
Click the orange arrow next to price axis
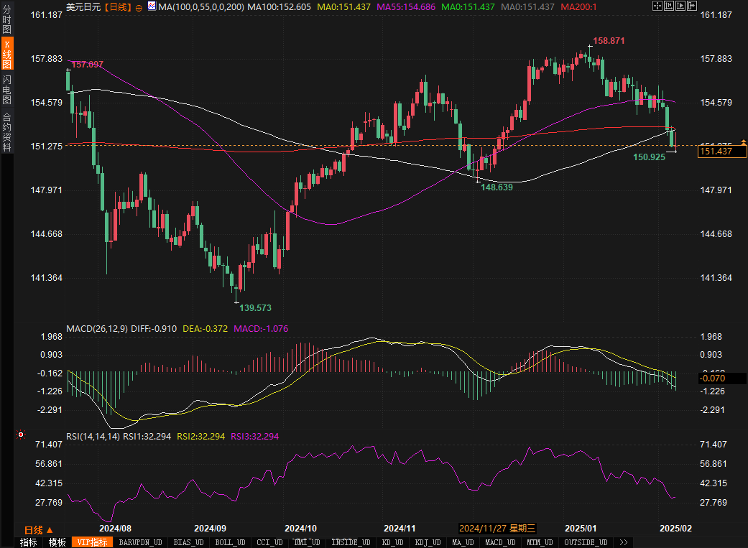[743, 142]
